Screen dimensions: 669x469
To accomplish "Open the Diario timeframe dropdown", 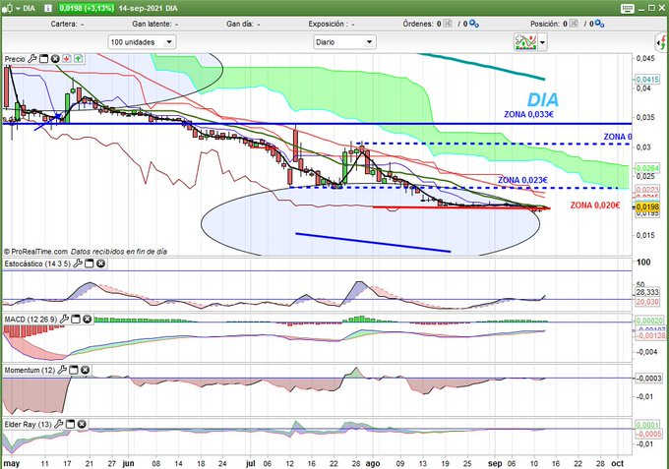I will point(344,42).
